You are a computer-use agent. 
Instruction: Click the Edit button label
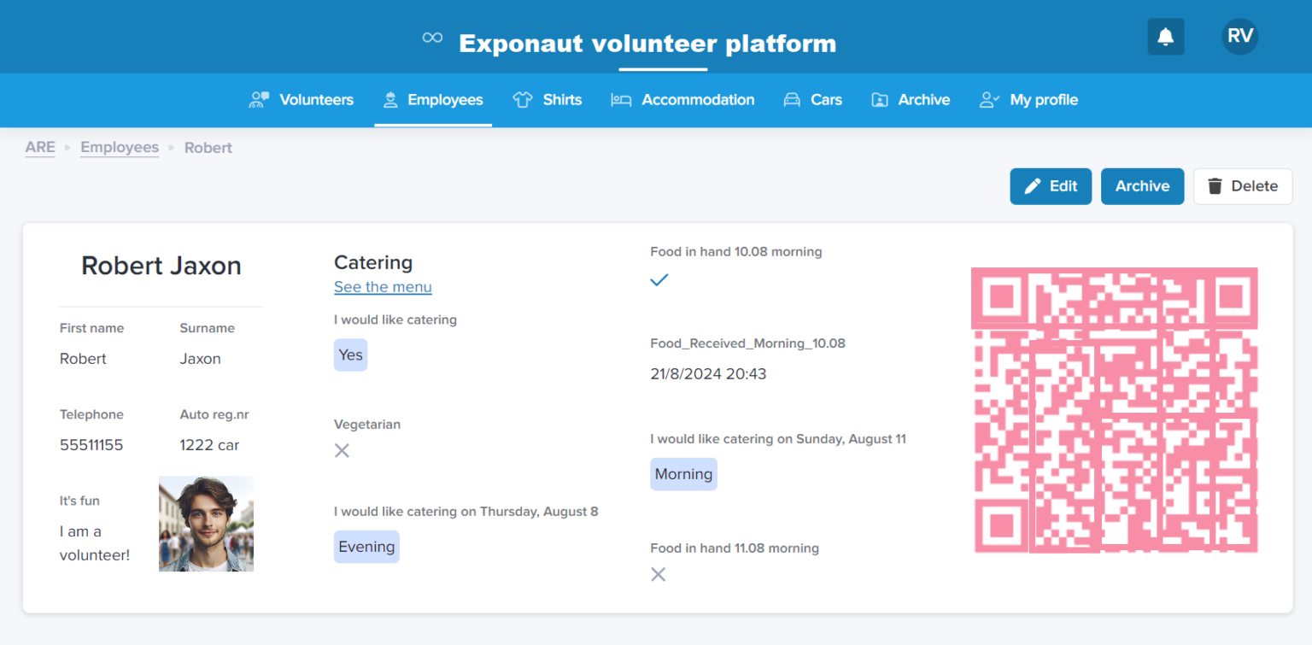[1063, 186]
